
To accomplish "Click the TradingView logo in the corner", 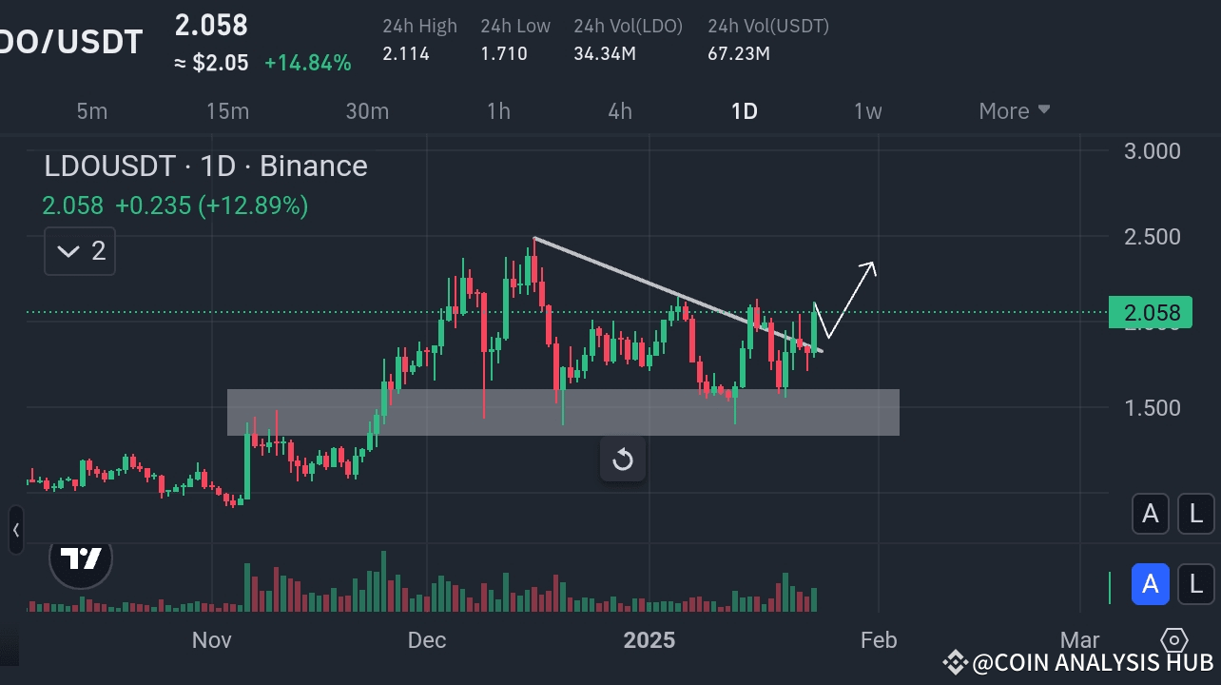I will coord(80,560).
